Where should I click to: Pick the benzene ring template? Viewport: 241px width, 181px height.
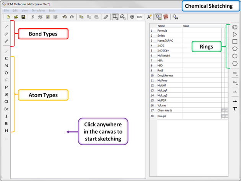tap(235, 27)
